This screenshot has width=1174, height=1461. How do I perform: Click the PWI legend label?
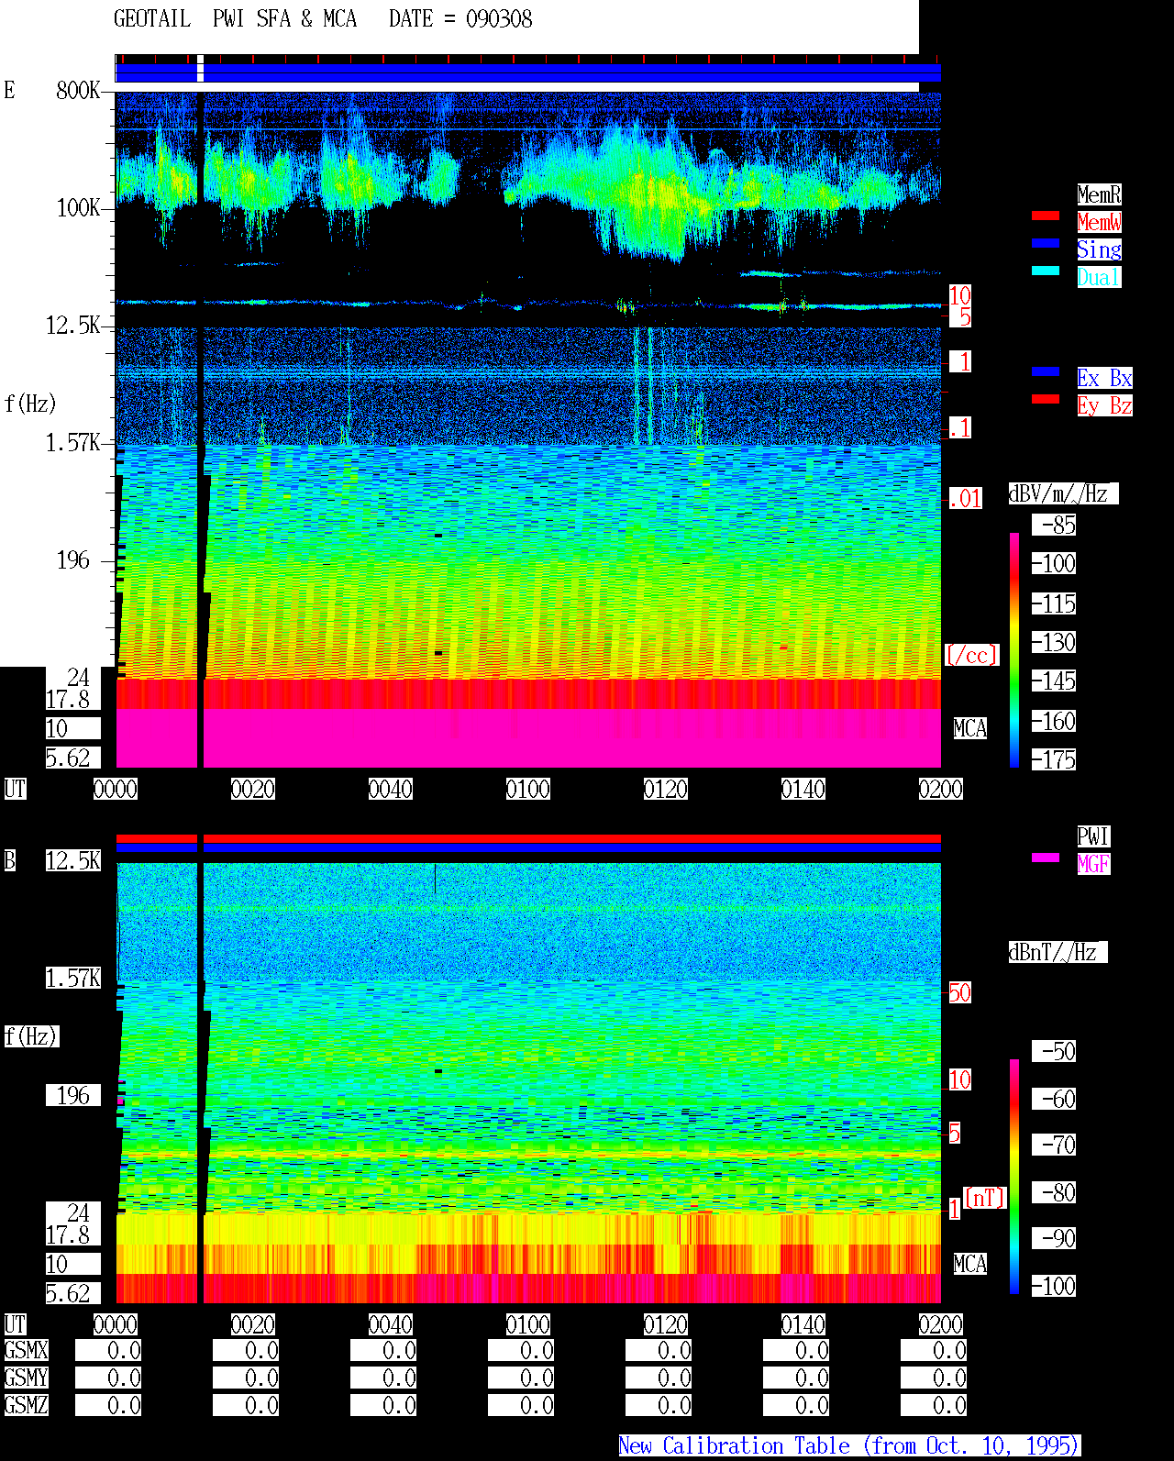pyautogui.click(x=1093, y=836)
